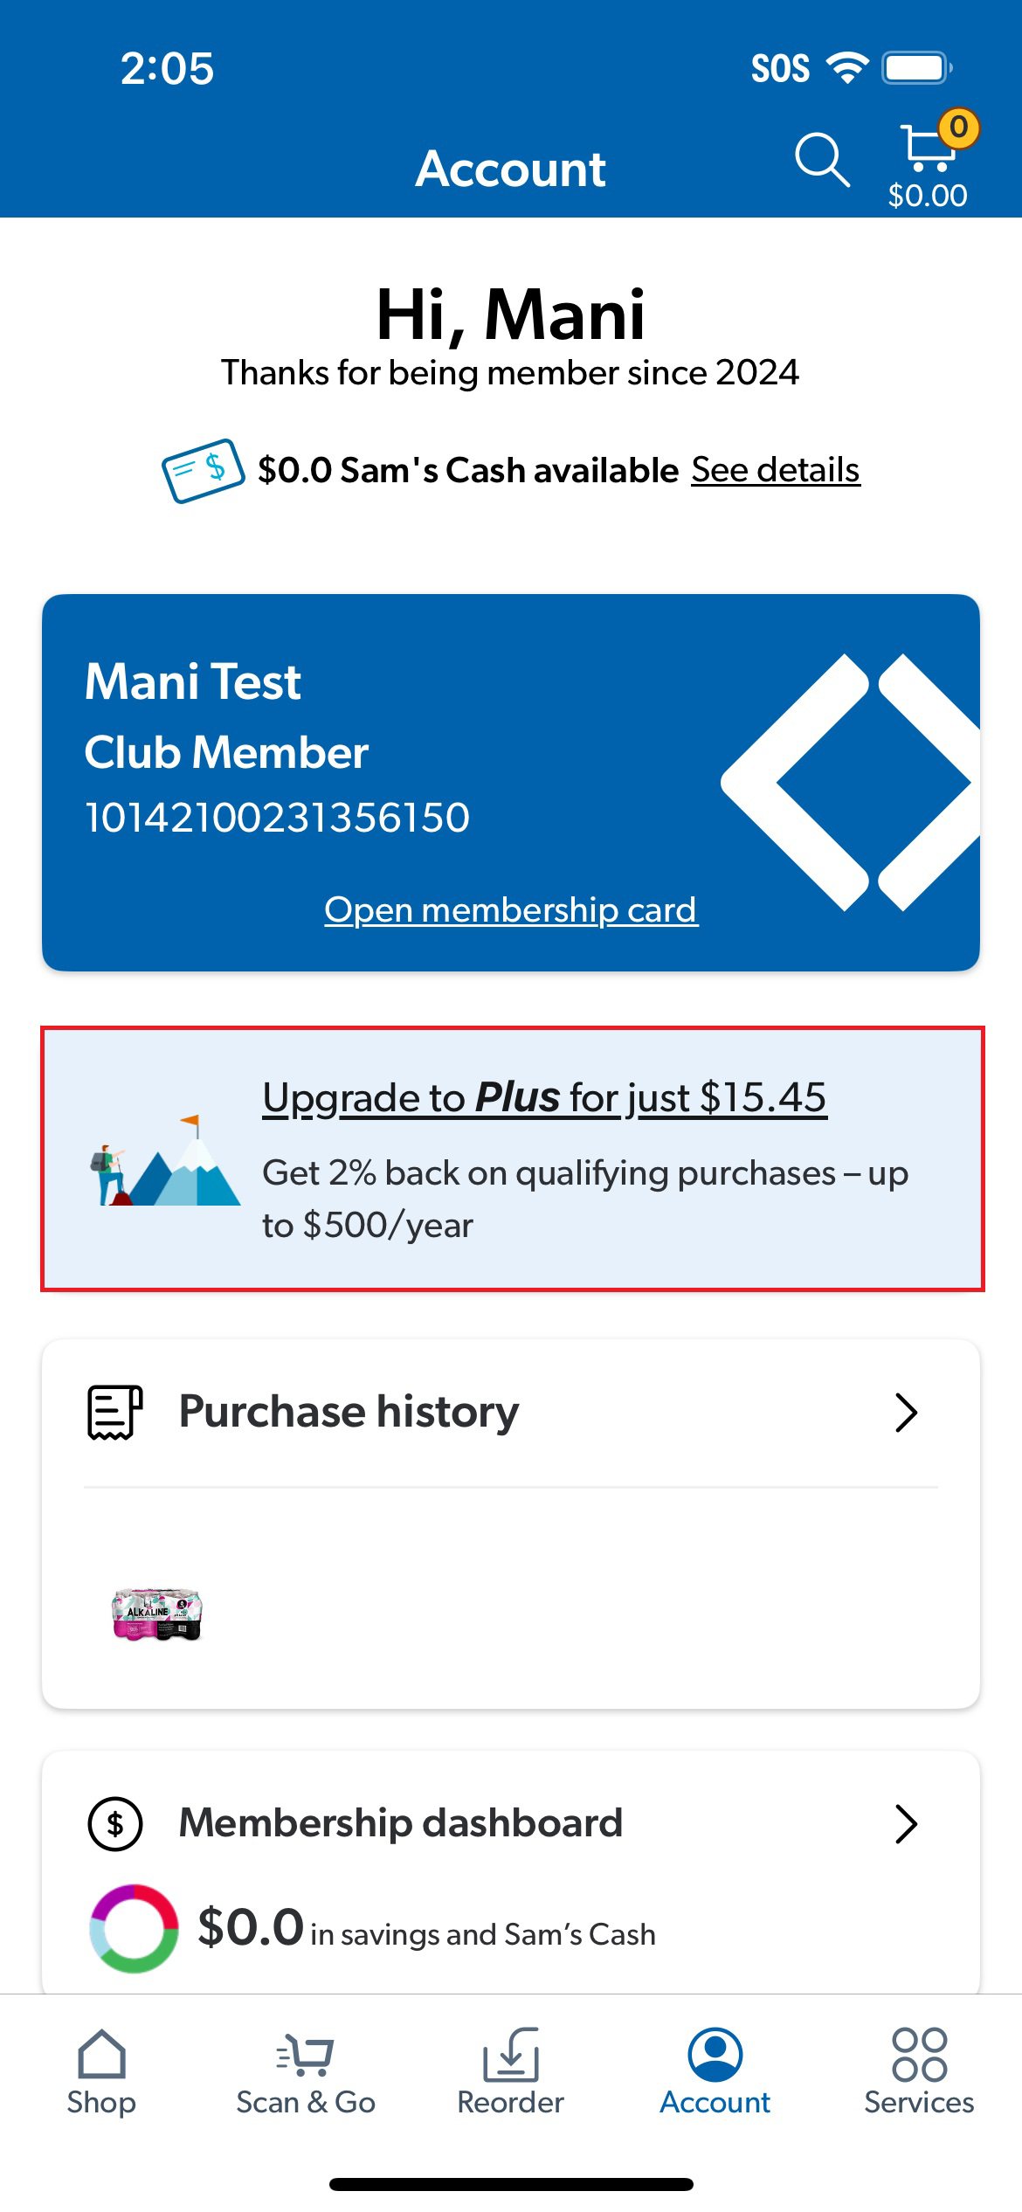Tap the mountain climber illustration
1022x2212 pixels.
164,1160
